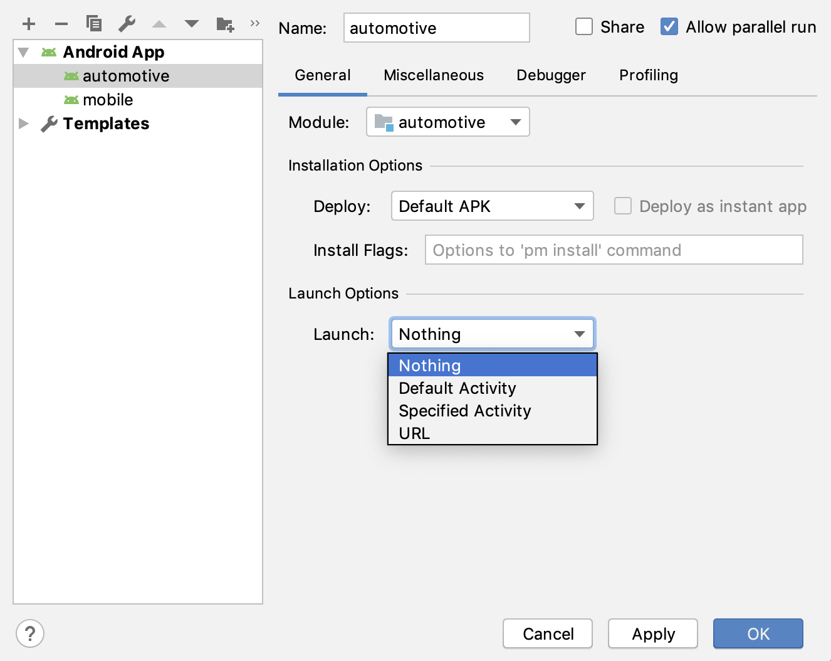The width and height of the screenshot is (831, 661).
Task: Click the Install Flags input field
Action: (x=614, y=250)
